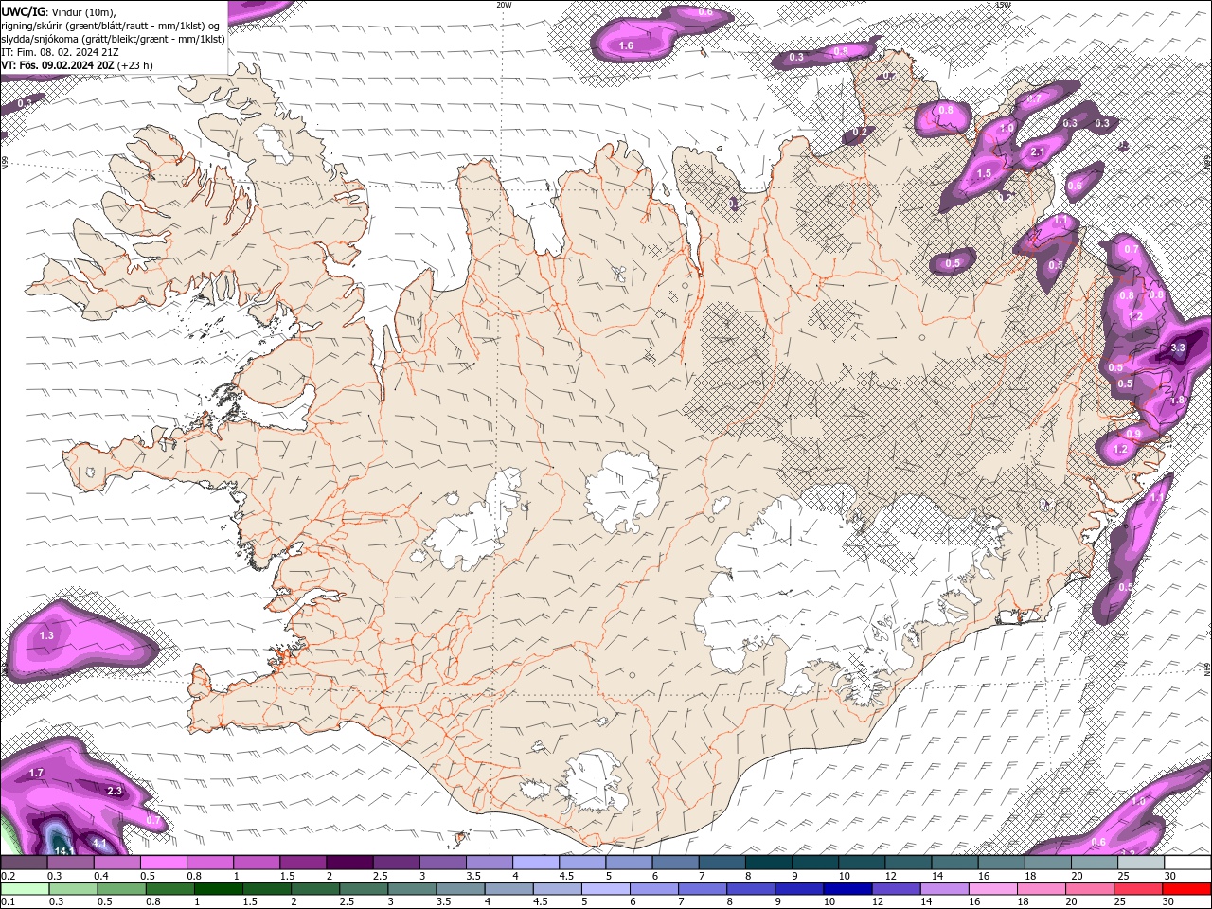Click the darkest green 1 swatch in lower legend

pos(219,889)
